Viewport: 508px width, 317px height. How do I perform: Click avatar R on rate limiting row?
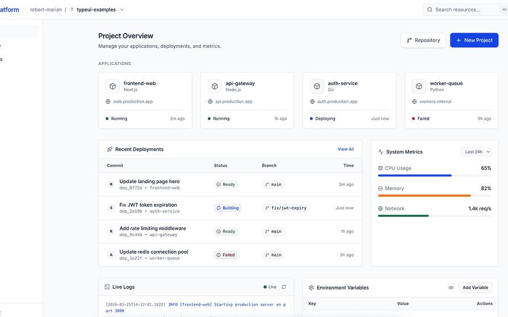tap(111, 231)
